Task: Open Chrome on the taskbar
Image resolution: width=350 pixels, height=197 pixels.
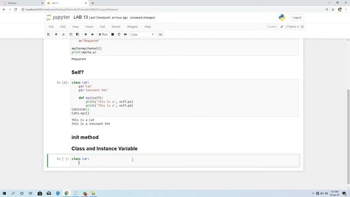Action: coord(67,193)
